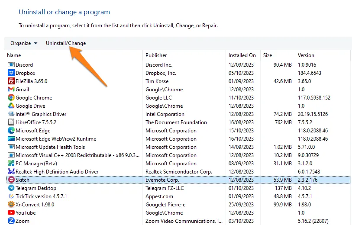Click the Skitch name text
Image resolution: width=352 pixels, height=225 pixels.
23,180
